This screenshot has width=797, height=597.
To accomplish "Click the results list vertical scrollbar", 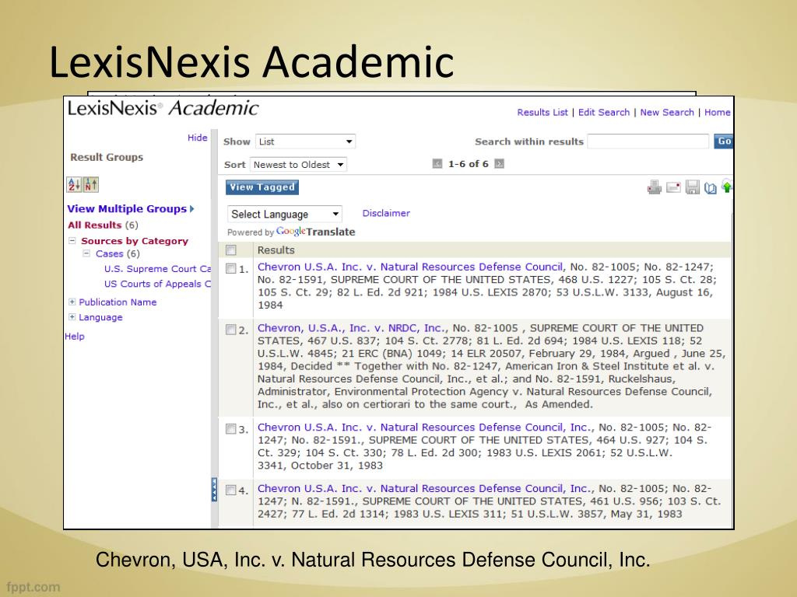I will pos(732,363).
